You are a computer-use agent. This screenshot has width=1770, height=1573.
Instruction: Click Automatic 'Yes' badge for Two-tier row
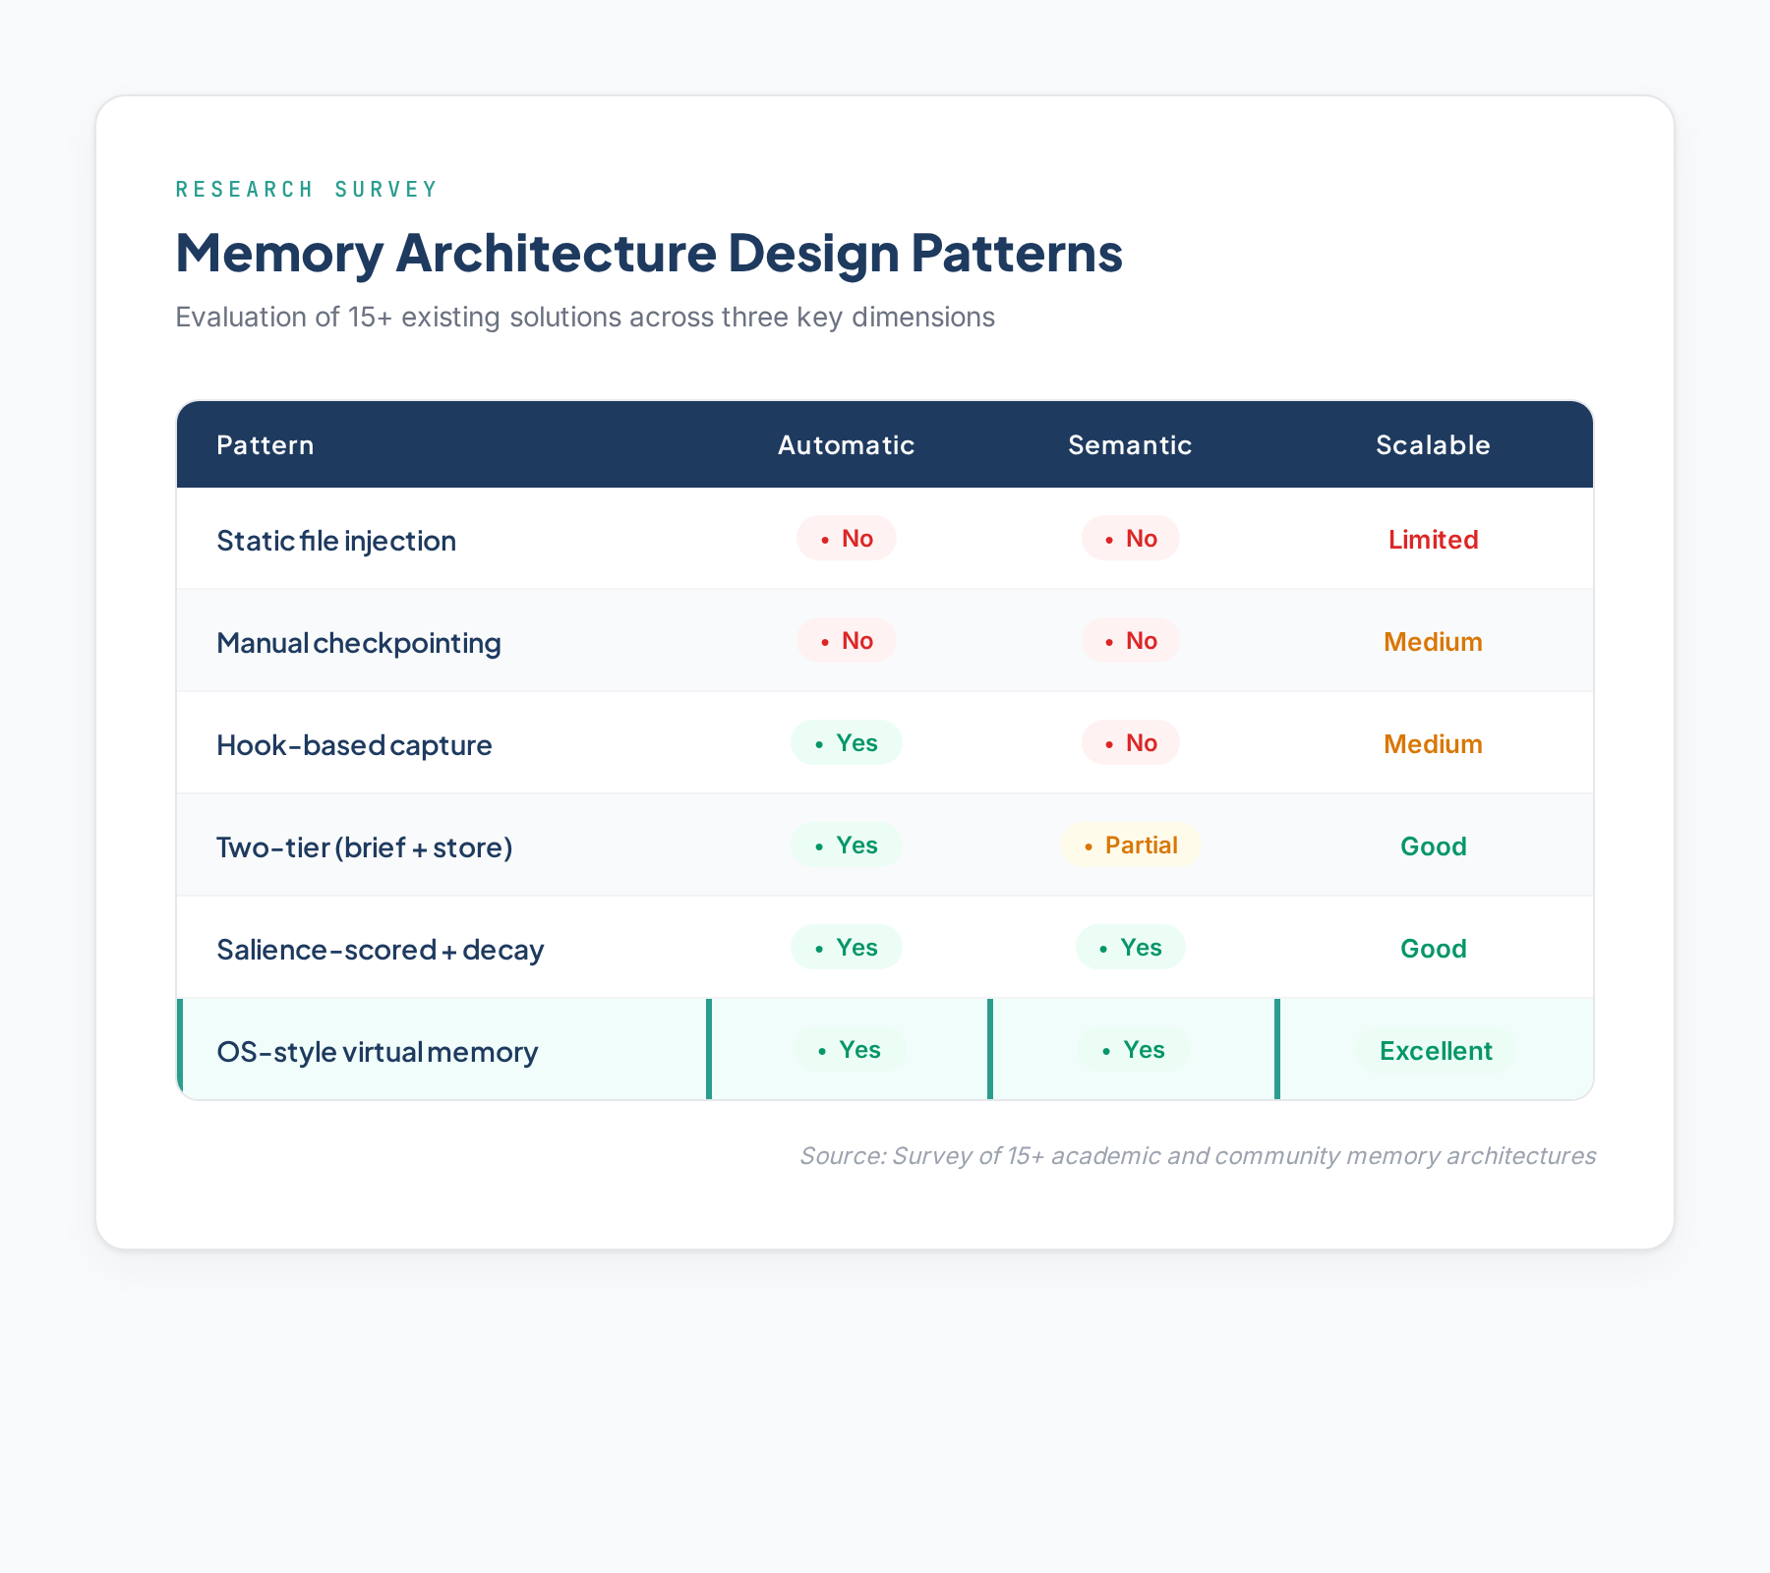click(x=847, y=845)
